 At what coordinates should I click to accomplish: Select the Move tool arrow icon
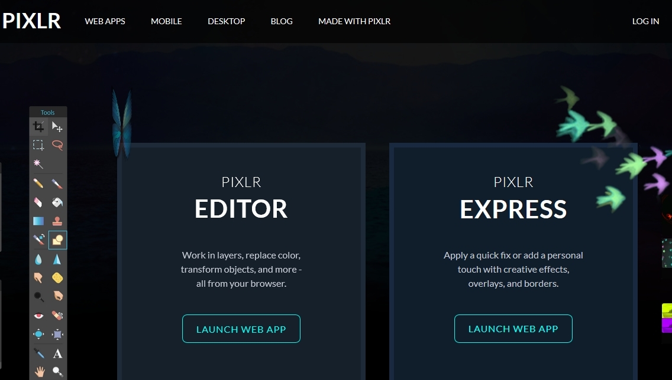click(57, 126)
